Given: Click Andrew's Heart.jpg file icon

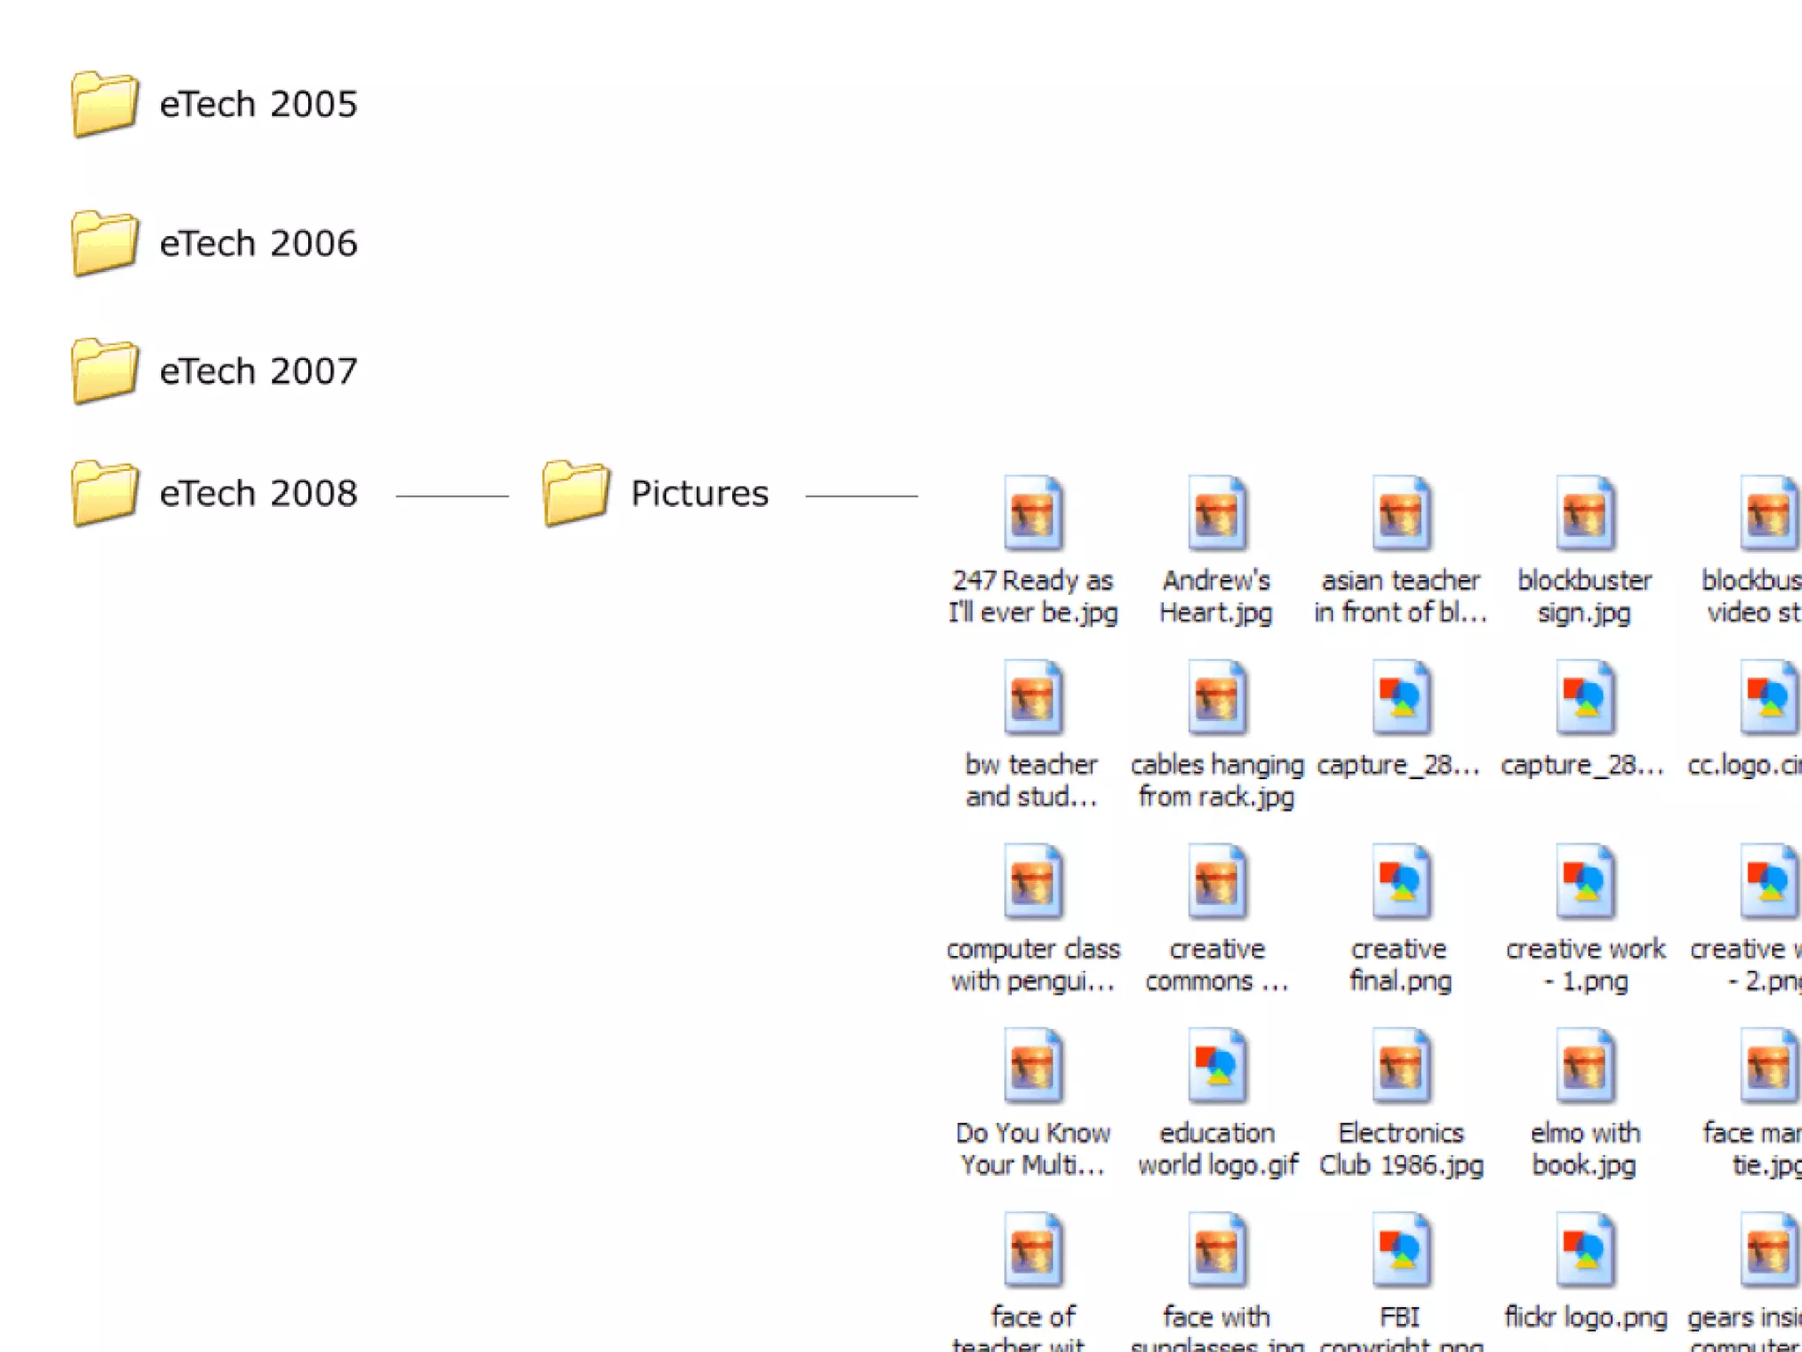Looking at the screenshot, I should [1217, 514].
